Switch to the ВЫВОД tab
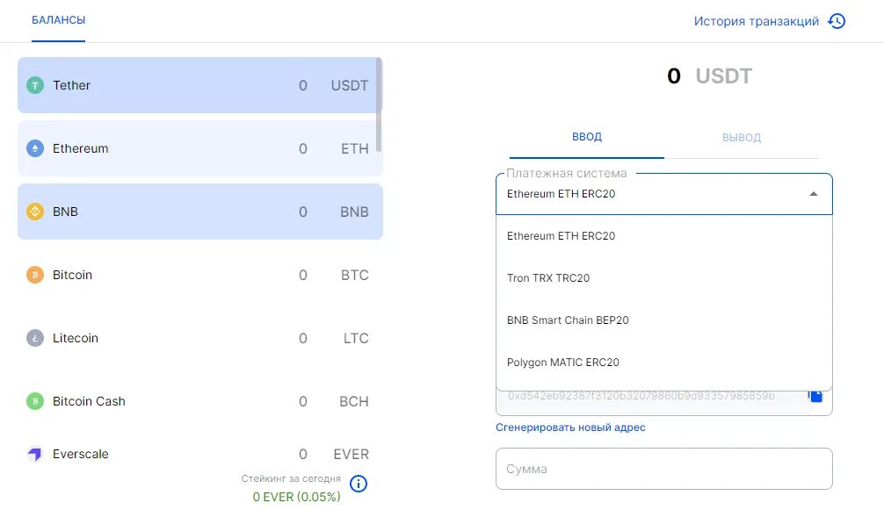The width and height of the screenshot is (884, 510). click(742, 137)
